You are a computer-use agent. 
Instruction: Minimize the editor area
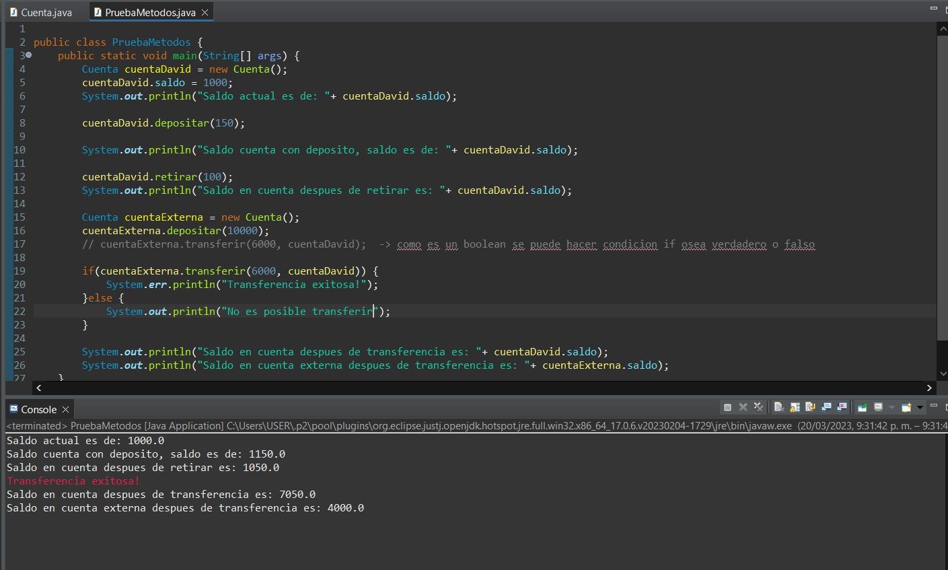point(934,8)
